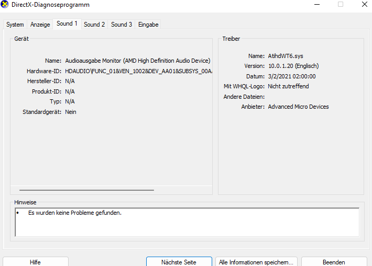Click the Treiber group label
The image size is (372, 266).
(231, 39)
